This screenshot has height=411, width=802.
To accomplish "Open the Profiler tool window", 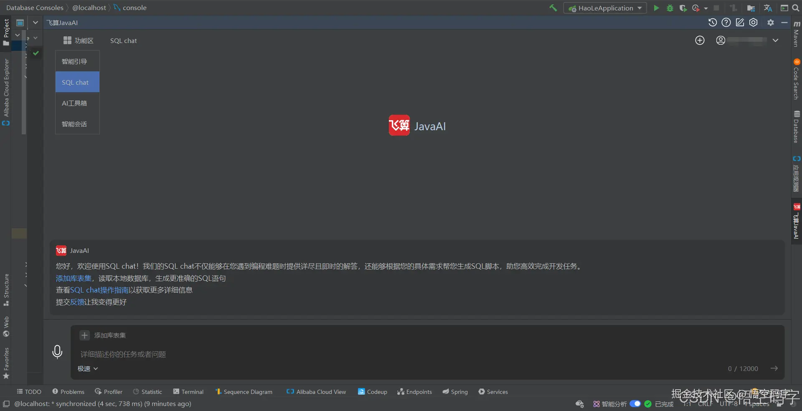I will (x=109, y=391).
